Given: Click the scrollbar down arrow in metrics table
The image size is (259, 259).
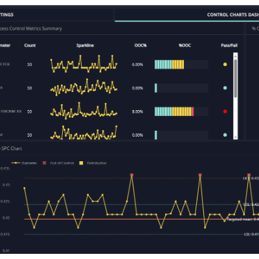Looking at the screenshot, I should [236, 137].
